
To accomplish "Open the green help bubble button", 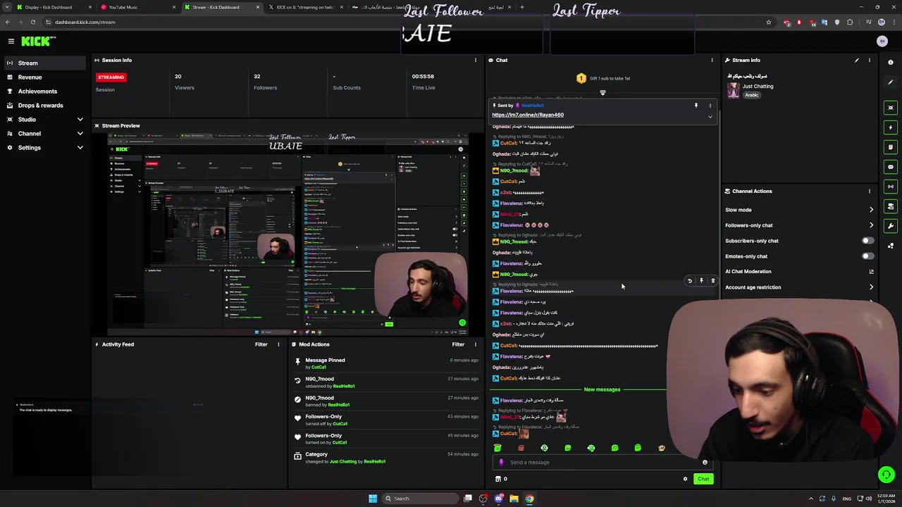I will point(886,475).
